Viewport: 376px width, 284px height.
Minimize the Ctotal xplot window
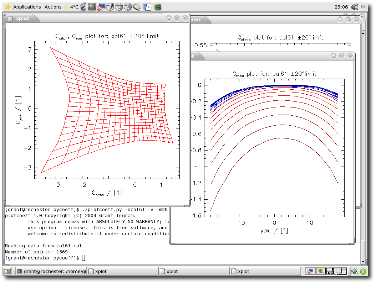pos(333,56)
